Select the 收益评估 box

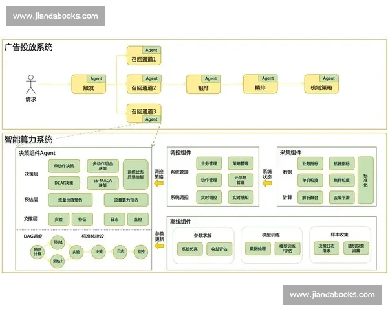click(x=219, y=249)
